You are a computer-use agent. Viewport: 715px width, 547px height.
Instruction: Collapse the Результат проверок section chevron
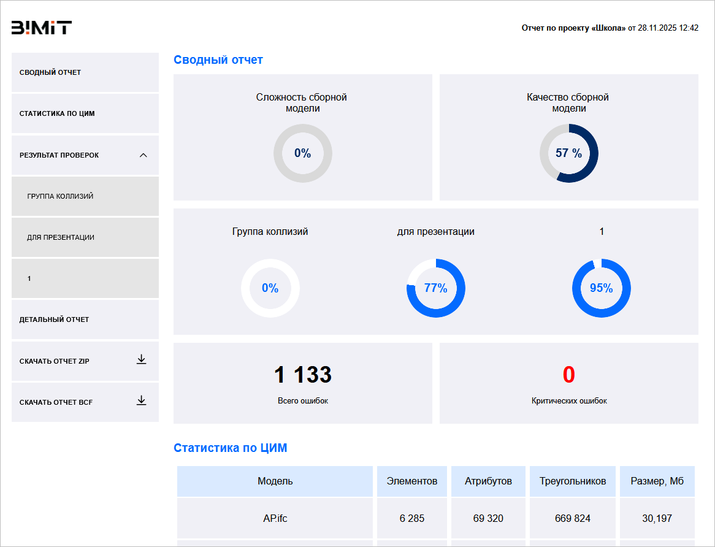[143, 155]
